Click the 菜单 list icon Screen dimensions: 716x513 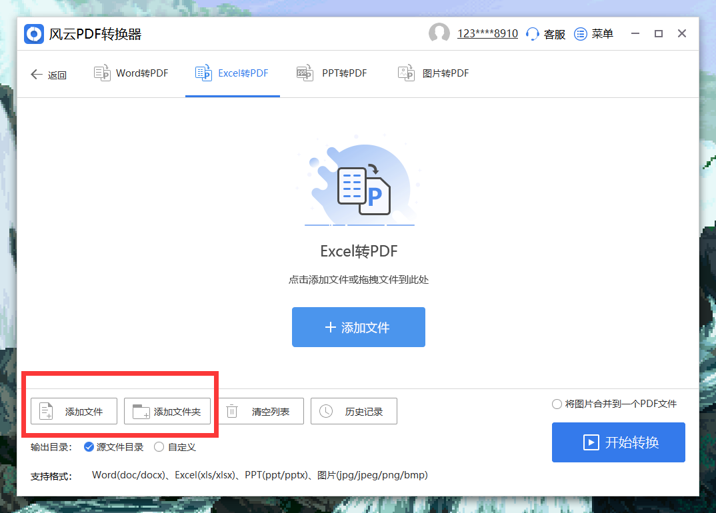point(581,34)
